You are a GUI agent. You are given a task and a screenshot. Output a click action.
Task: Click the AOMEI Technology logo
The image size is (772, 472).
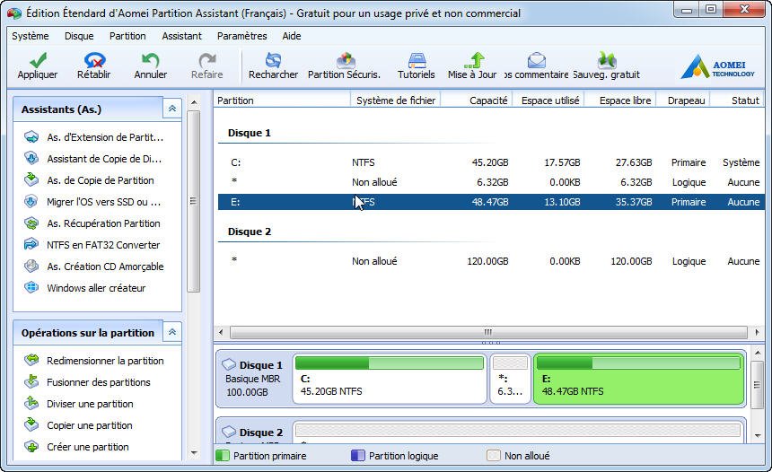pos(717,66)
